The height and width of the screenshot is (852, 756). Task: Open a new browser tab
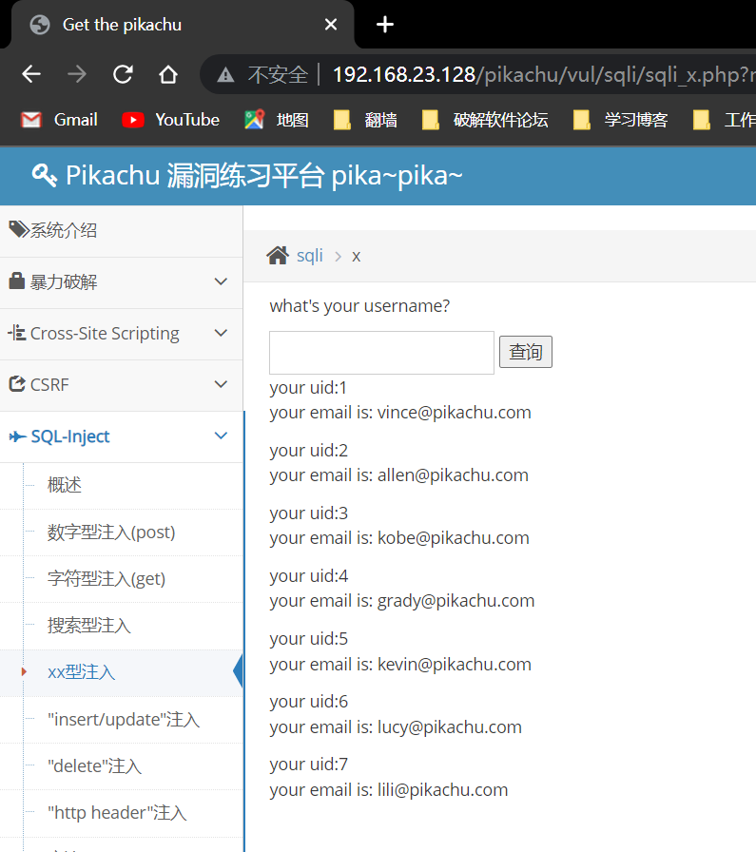point(385,25)
